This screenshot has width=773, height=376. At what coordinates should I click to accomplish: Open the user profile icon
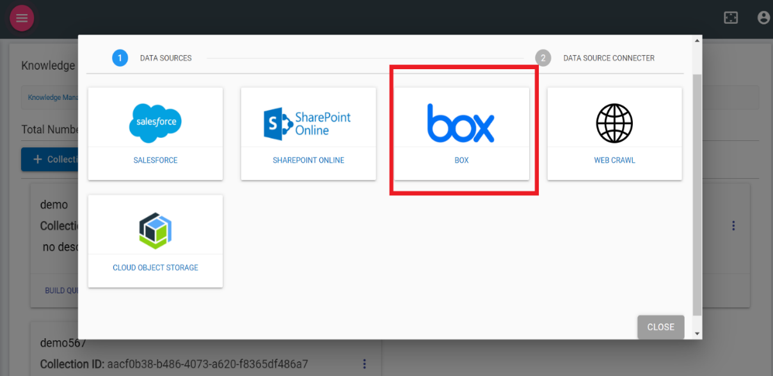pos(763,17)
